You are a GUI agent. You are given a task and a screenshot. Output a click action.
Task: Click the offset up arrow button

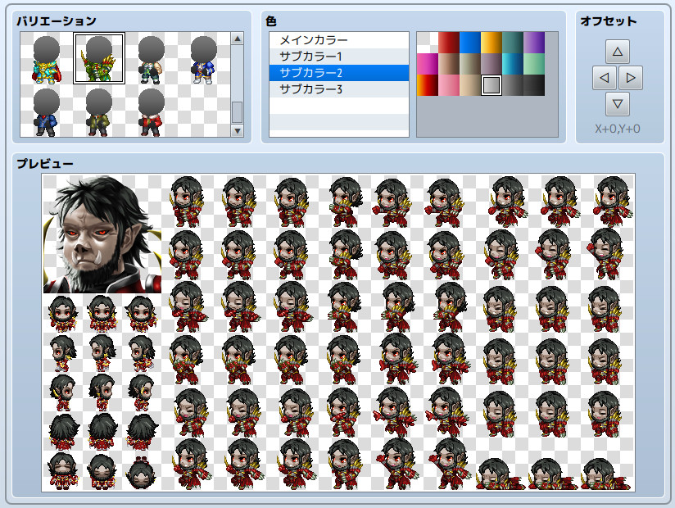click(x=618, y=52)
